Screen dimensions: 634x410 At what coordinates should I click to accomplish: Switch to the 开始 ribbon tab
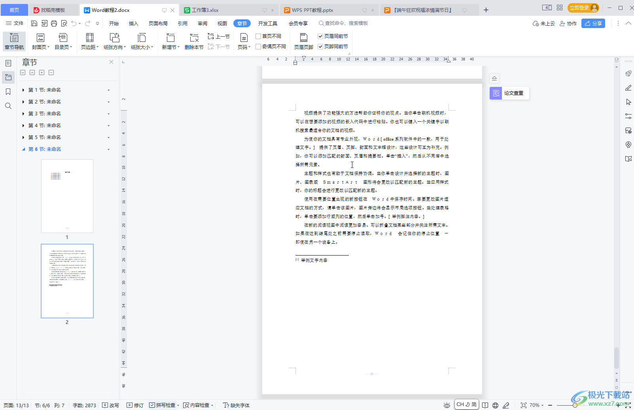[x=114, y=23]
